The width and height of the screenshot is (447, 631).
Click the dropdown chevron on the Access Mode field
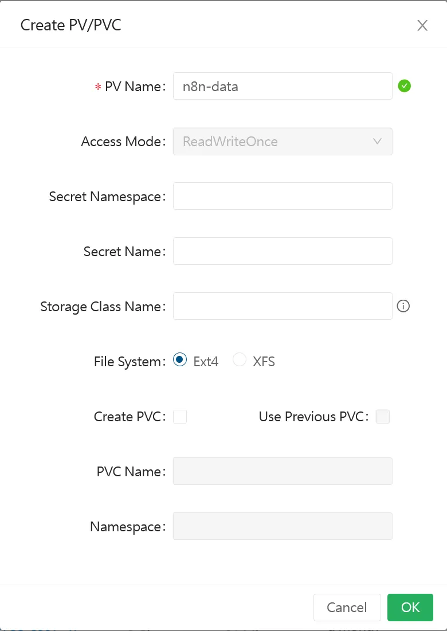(378, 141)
